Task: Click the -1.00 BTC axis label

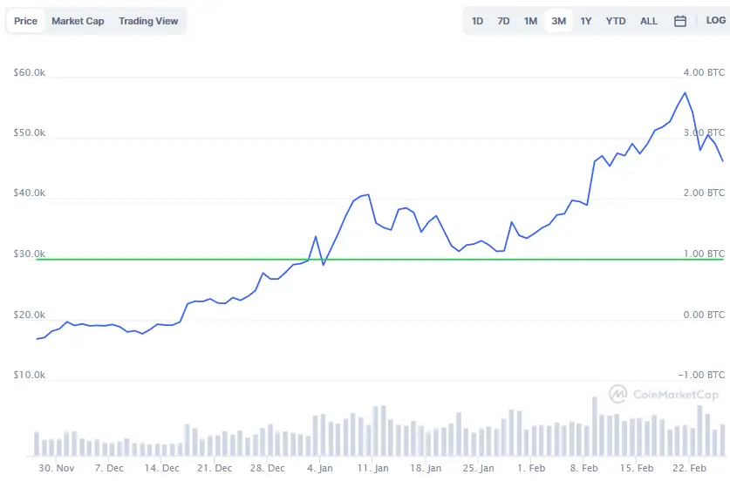Action: coord(701,375)
